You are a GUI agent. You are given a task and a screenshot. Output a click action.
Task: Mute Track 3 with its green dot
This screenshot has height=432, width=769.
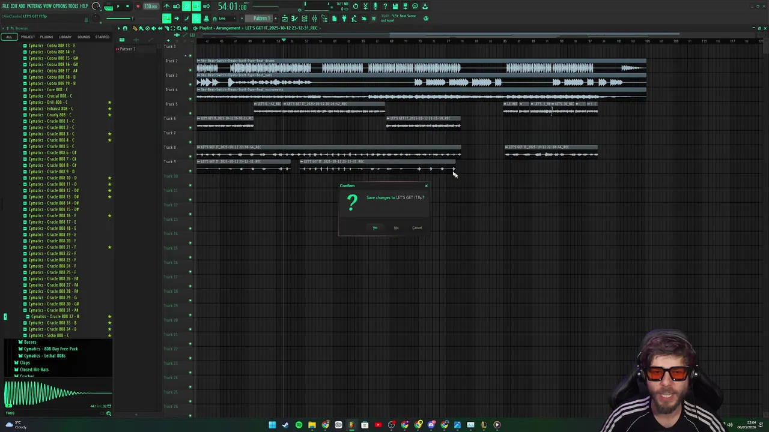click(190, 85)
